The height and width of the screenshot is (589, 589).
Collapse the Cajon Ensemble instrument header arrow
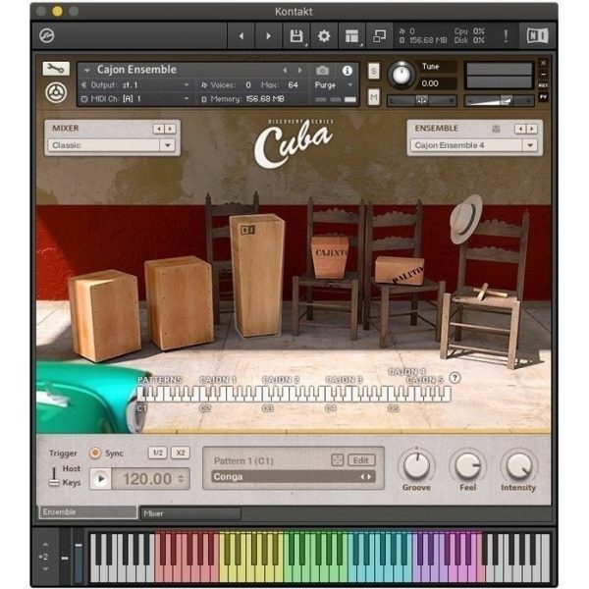coord(86,71)
